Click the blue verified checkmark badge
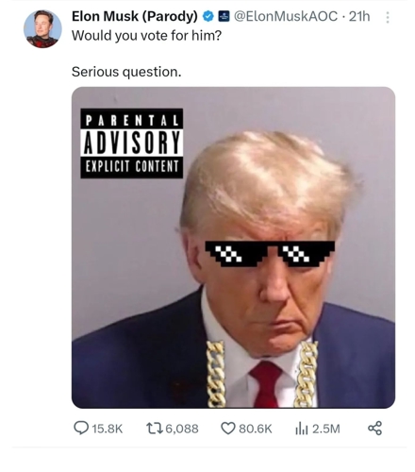Viewport: 415px width, 472px height. pos(207,16)
